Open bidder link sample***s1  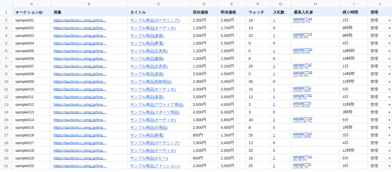click(303, 156)
